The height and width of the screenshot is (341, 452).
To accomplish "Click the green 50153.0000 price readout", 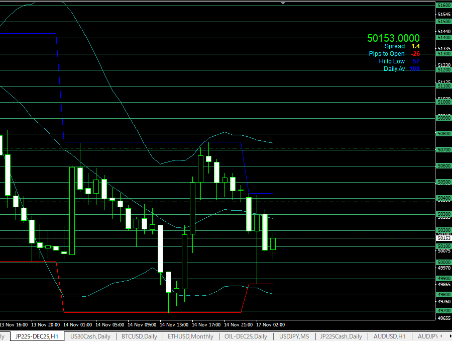I will click(x=393, y=38).
